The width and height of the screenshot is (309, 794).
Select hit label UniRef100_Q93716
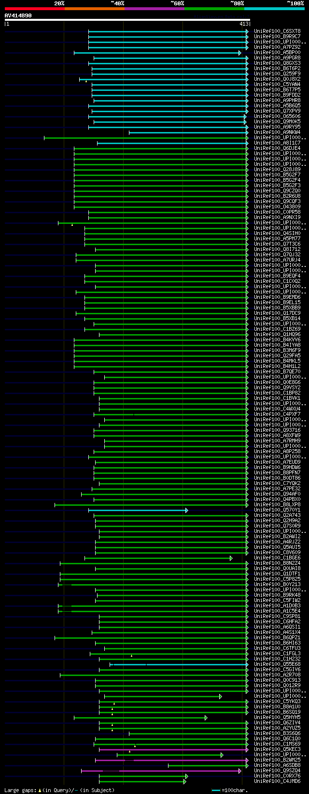pos(277,430)
